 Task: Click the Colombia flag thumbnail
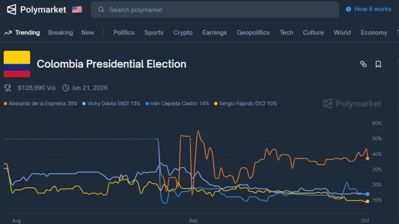[x=17, y=64]
